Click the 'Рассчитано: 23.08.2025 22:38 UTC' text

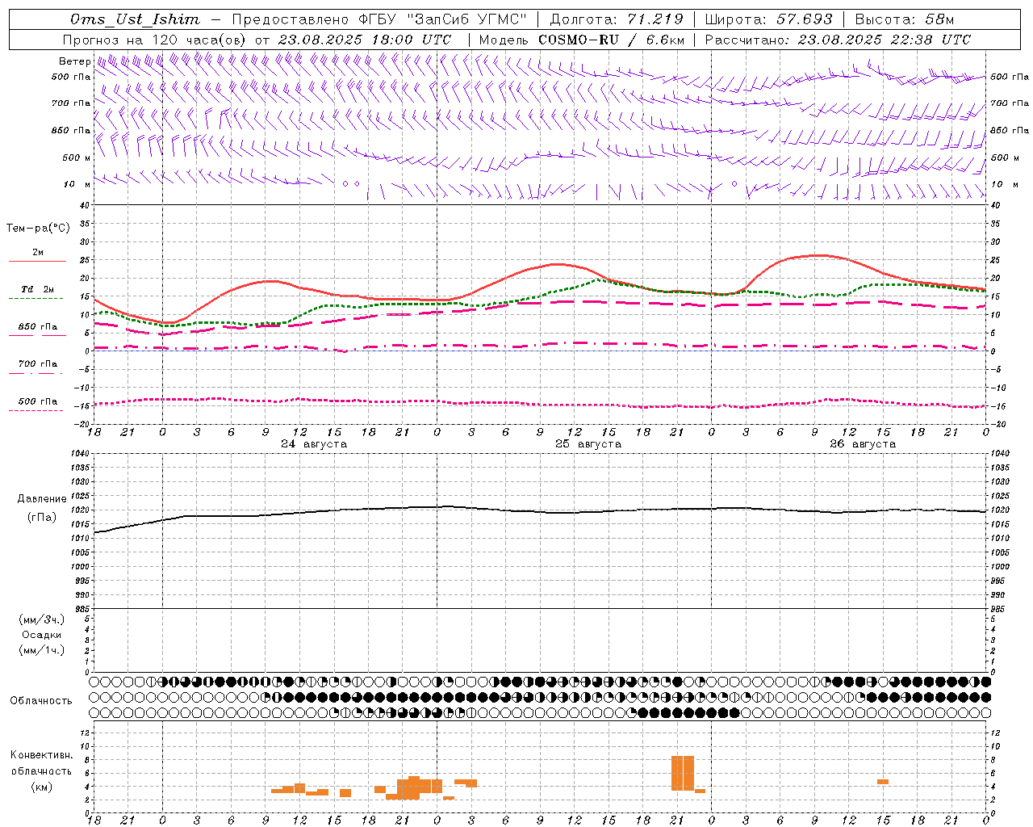click(838, 40)
